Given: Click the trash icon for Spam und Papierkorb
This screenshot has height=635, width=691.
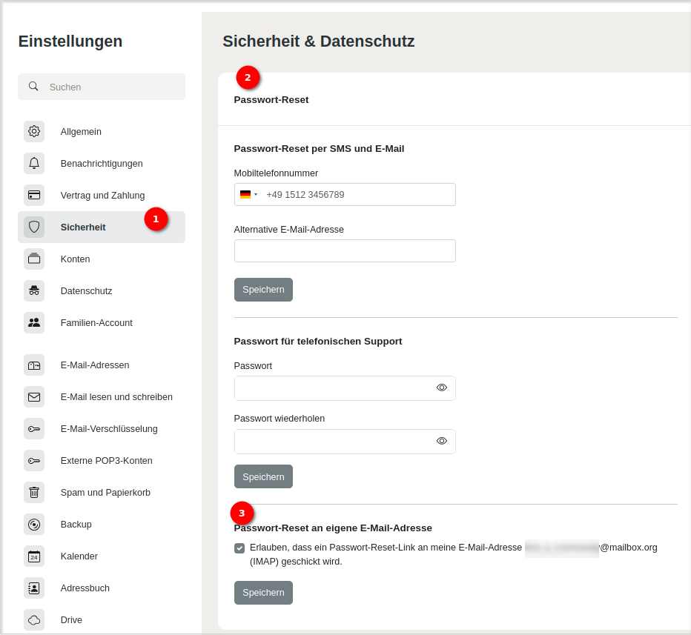Looking at the screenshot, I should 34,492.
